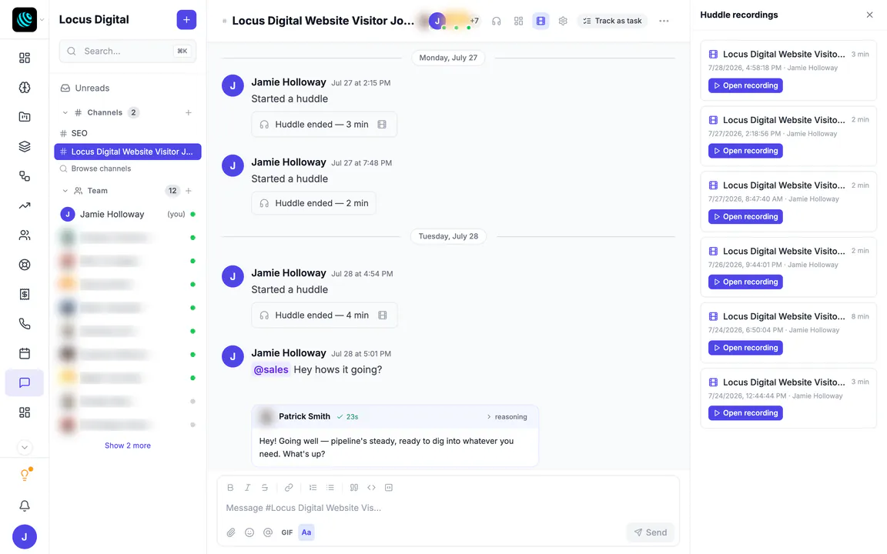
Task: Open the chat messages icon in sidebar
Action: tap(25, 382)
